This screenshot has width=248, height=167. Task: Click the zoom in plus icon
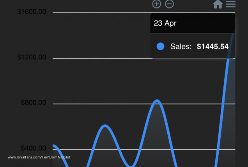coord(156,4)
